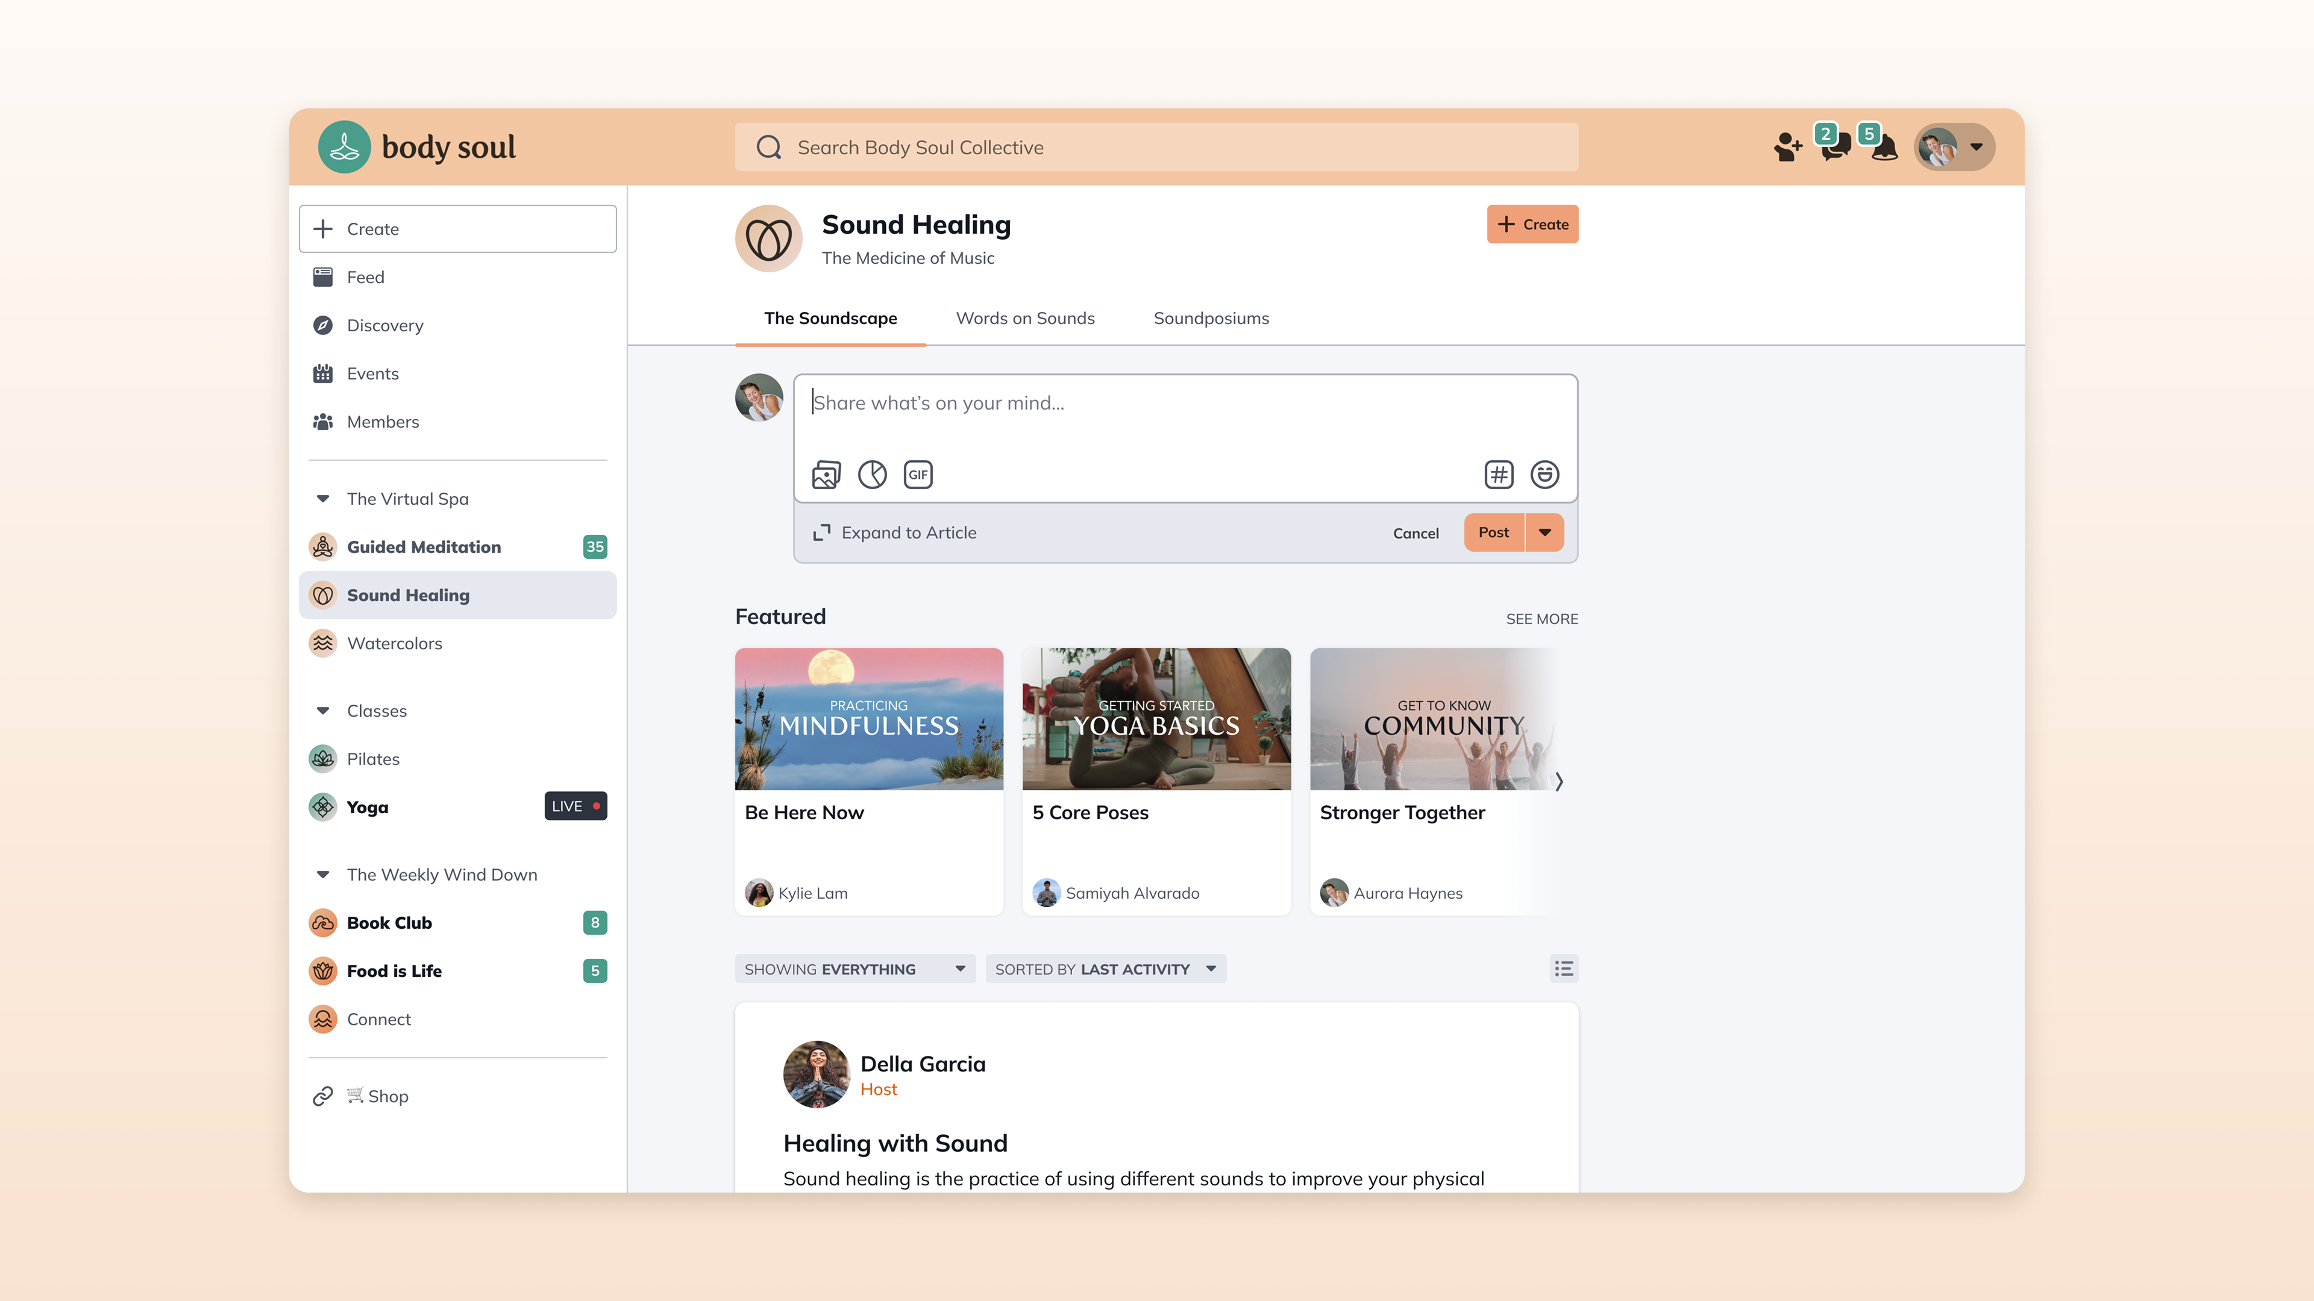Screen dimensions: 2314x1301
Task: Open the sidebar Create button
Action: (457, 228)
